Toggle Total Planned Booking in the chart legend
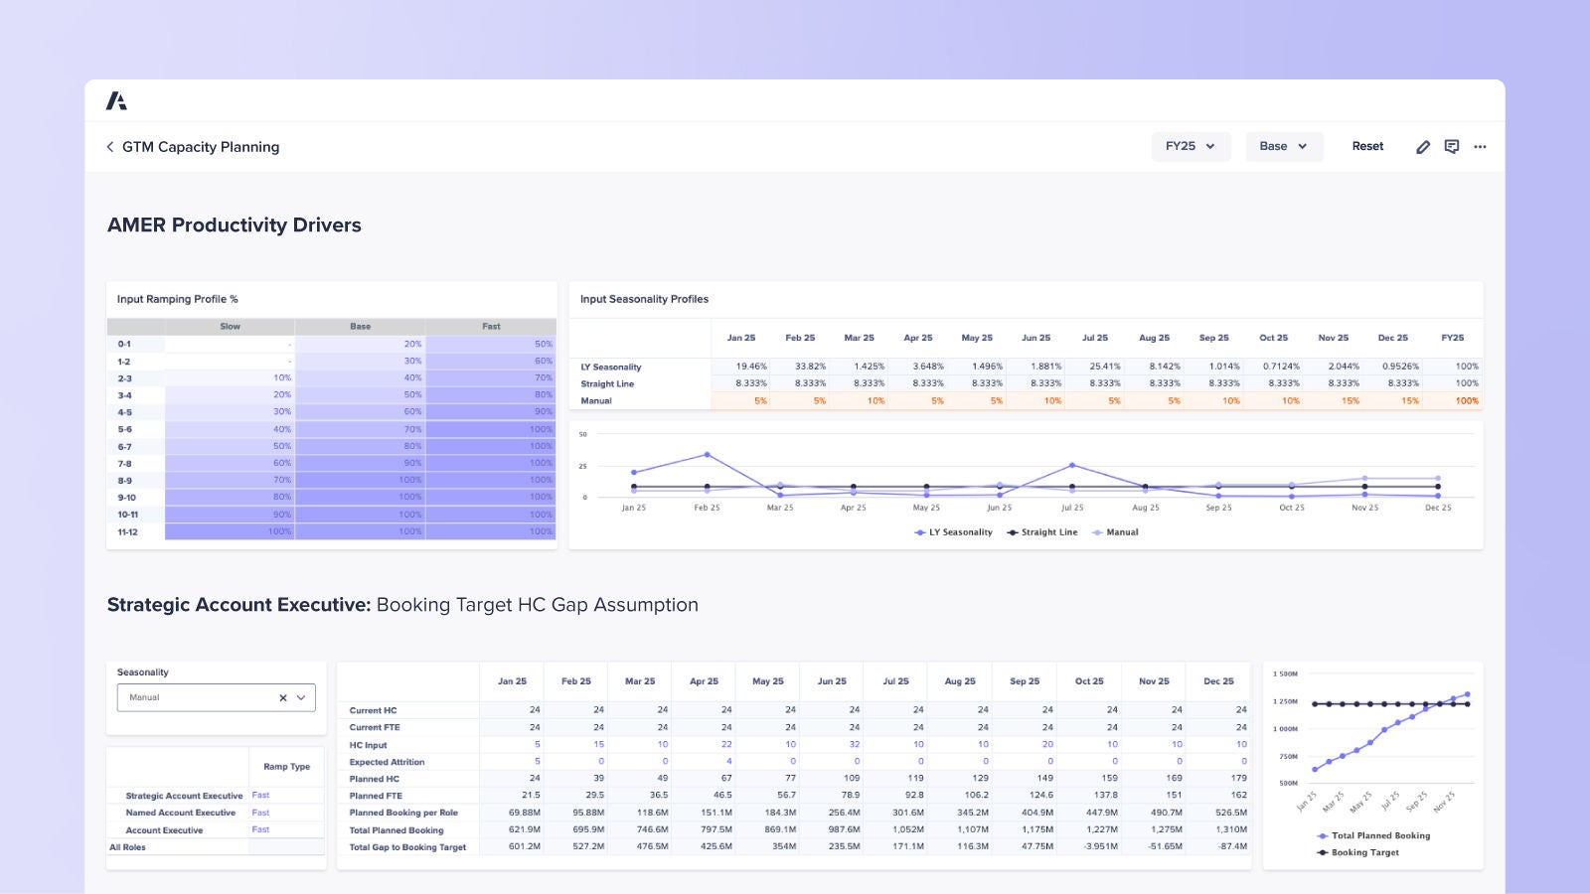Viewport: 1590px width, 894px height. point(1374,835)
